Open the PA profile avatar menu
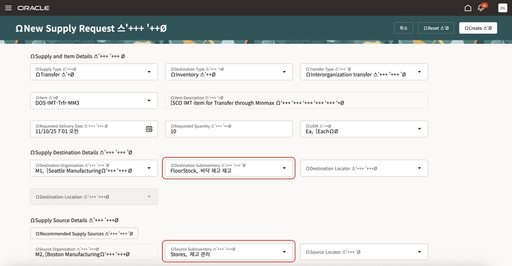The width and height of the screenshot is (512, 266). point(502,8)
